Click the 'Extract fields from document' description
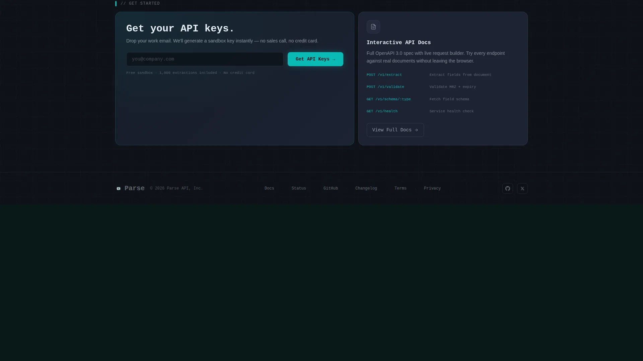 [460, 75]
